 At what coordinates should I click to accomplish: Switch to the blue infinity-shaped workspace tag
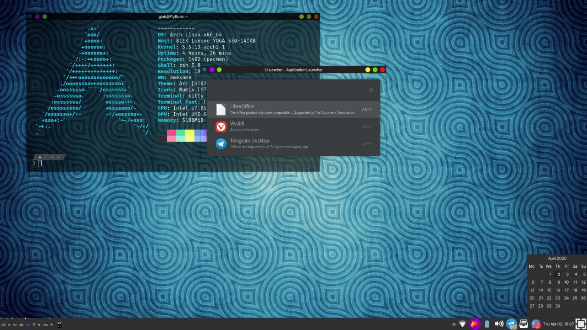point(27,324)
